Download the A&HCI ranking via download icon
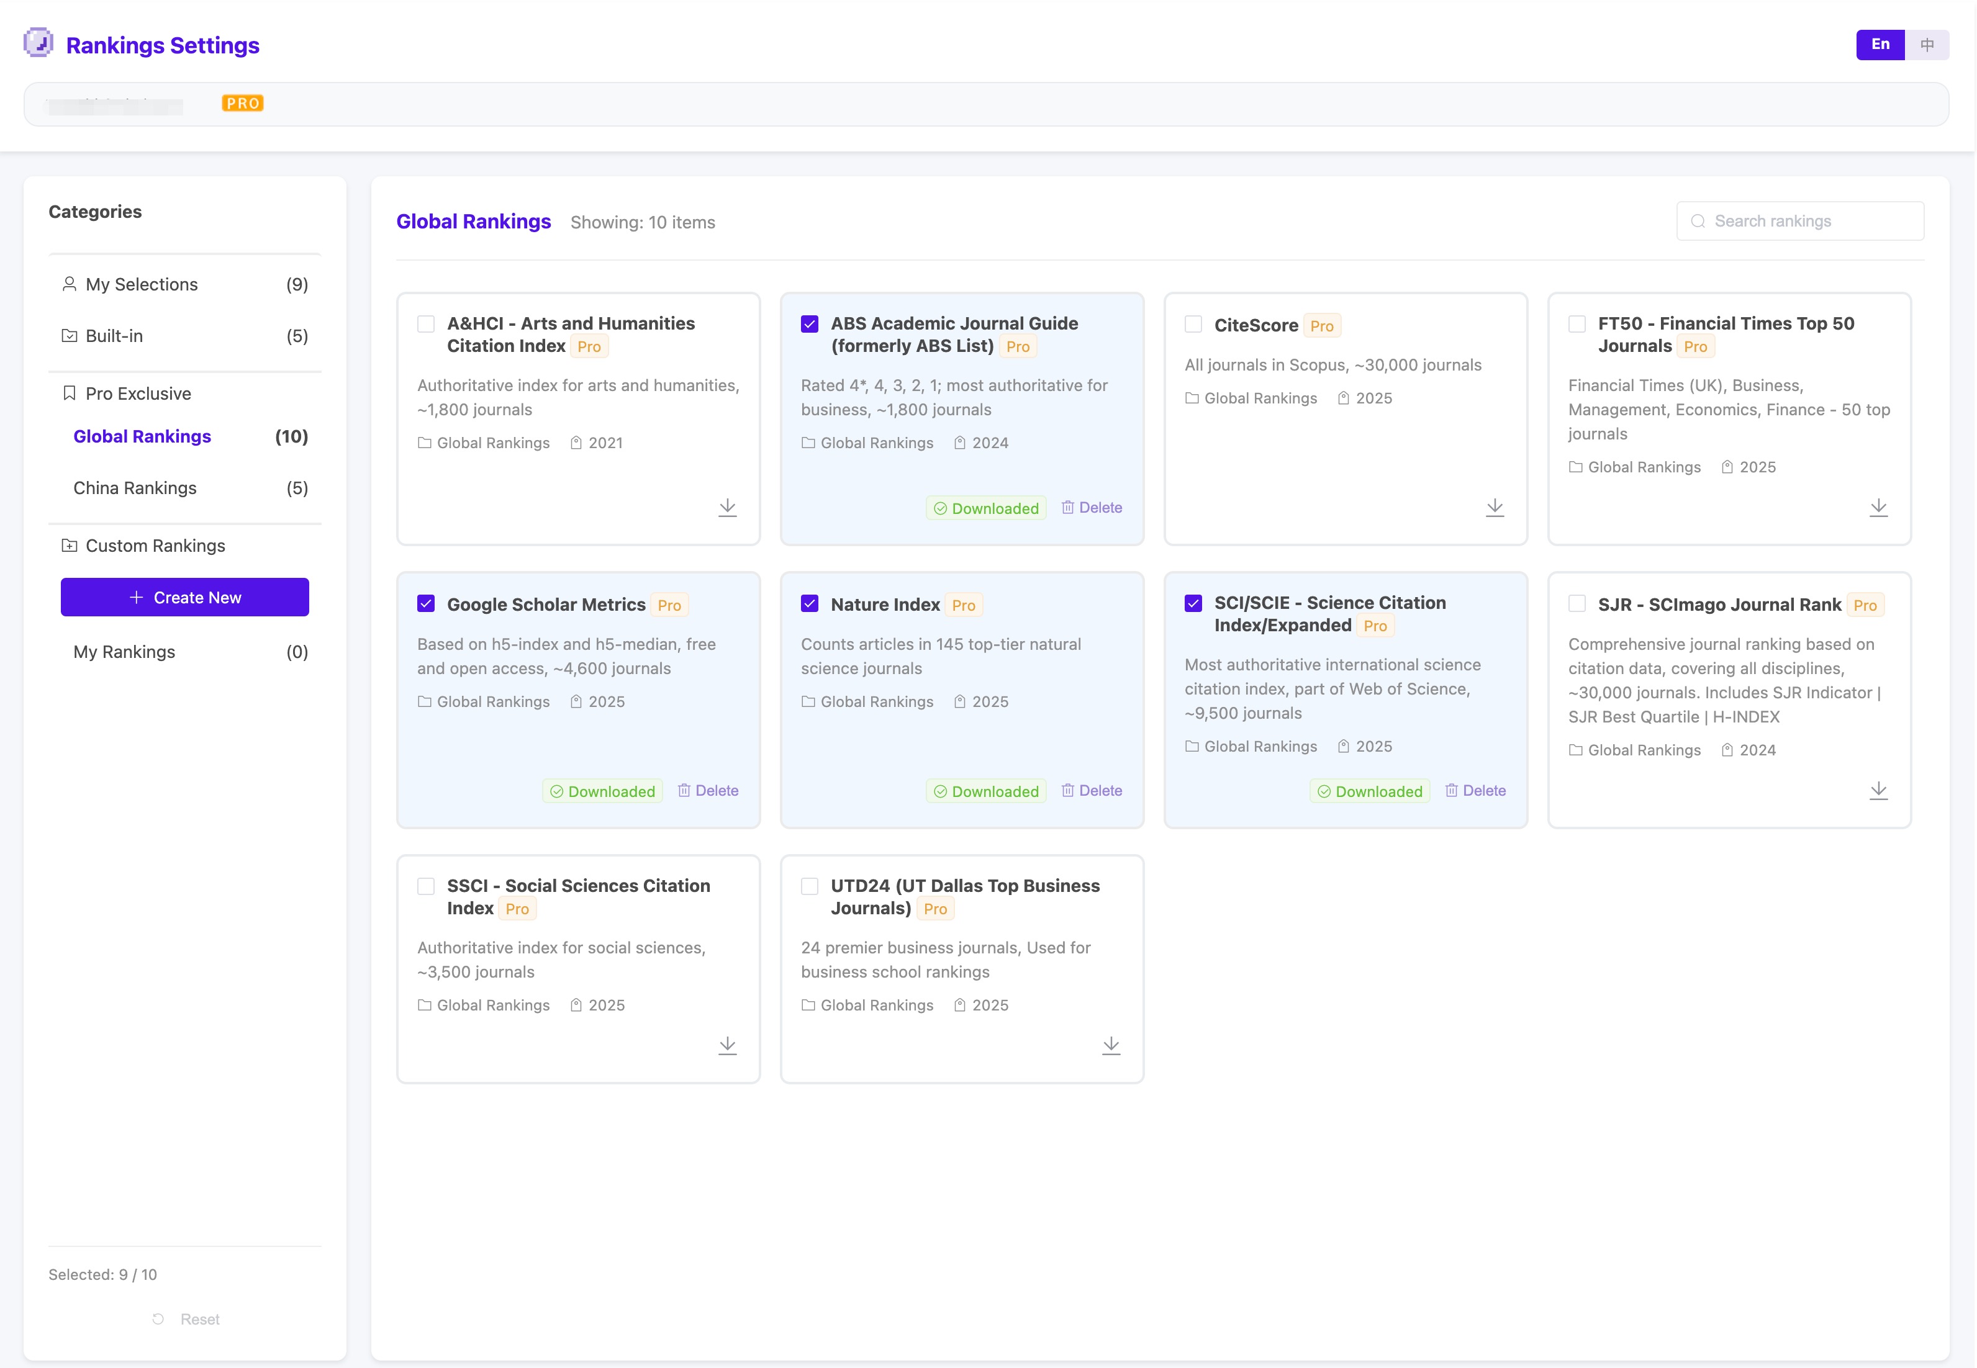 (727, 508)
